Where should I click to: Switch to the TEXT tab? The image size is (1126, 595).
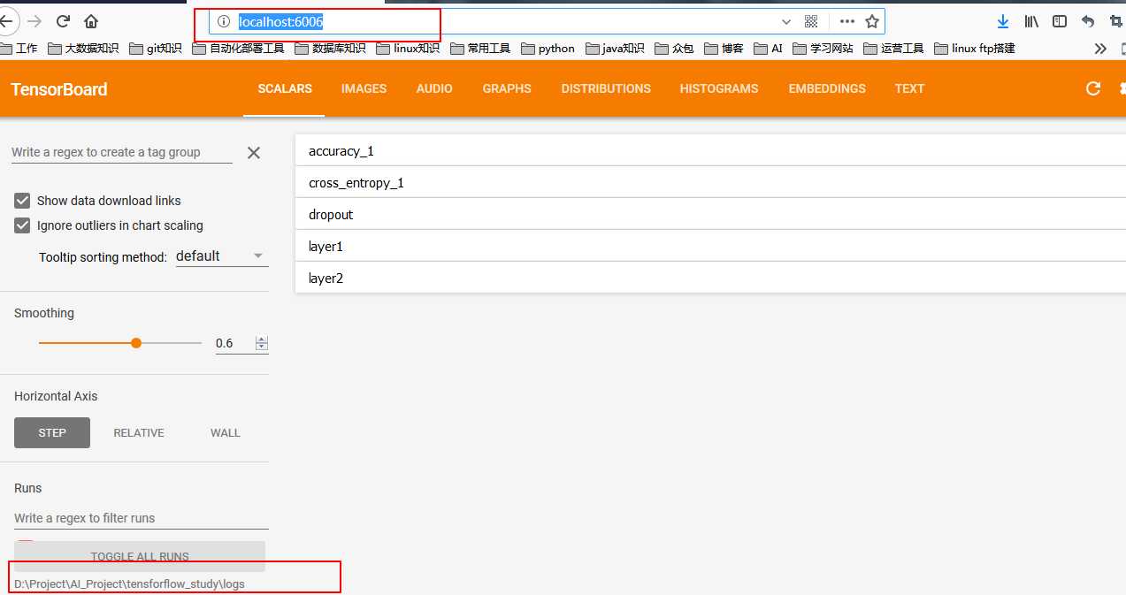tap(909, 88)
